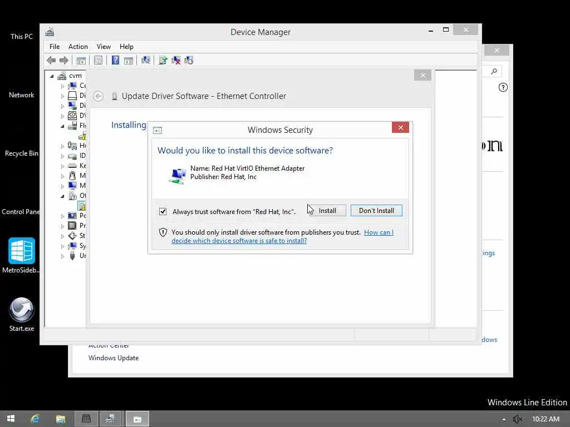
Task: Click the Update Driver Software toolbar icon
Action: click(x=163, y=60)
